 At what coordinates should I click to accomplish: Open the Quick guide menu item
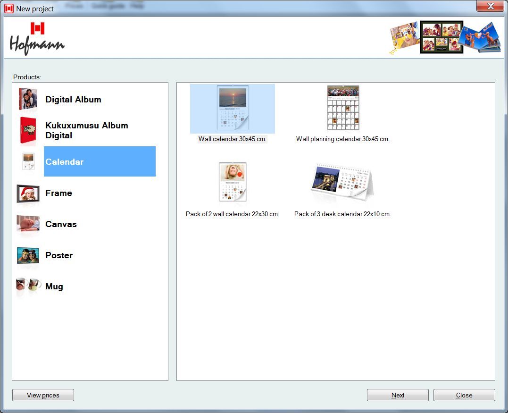(109, 6)
